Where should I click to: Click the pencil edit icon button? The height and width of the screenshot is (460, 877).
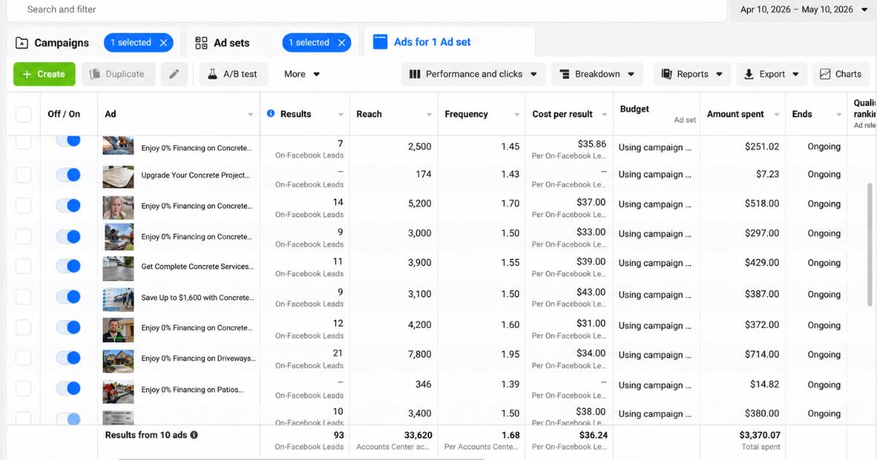[174, 74]
